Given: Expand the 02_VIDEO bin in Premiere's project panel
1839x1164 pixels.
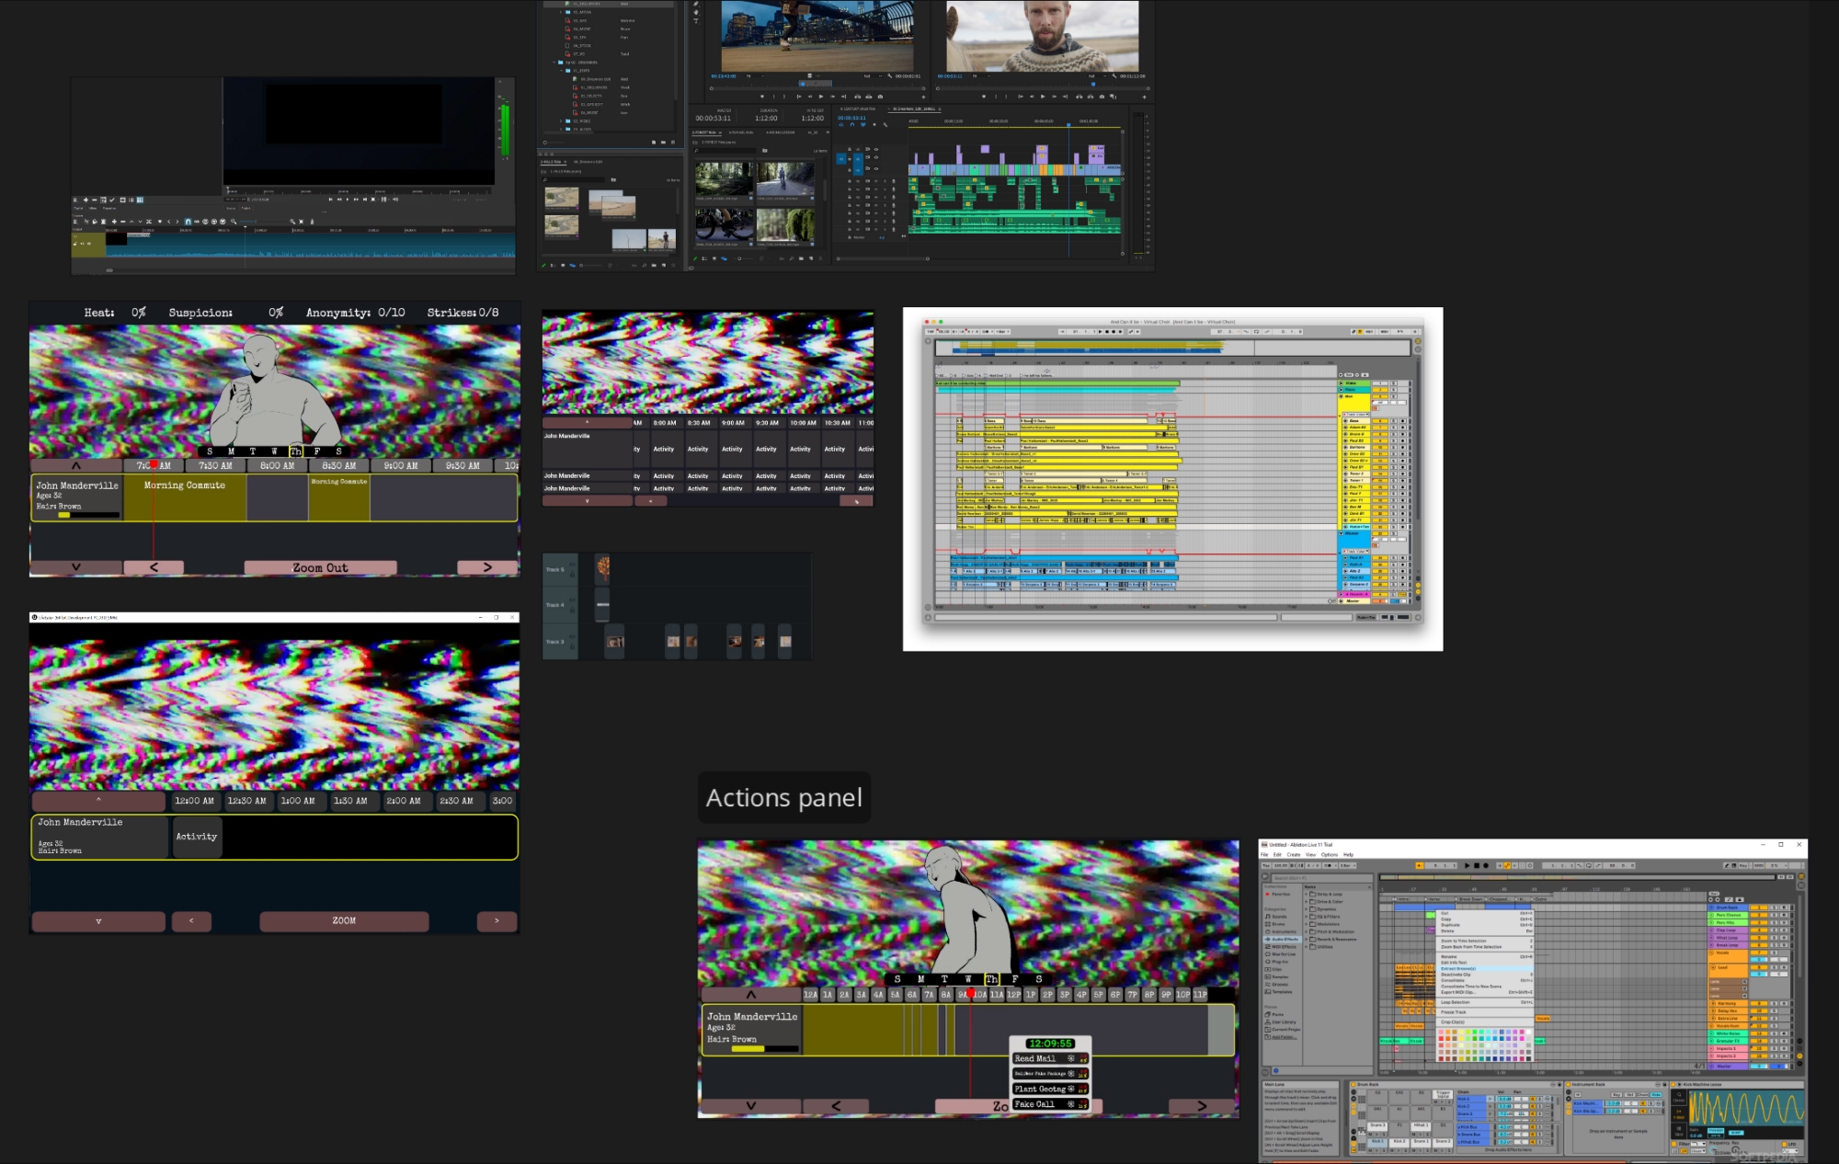Looking at the screenshot, I should 561,121.
